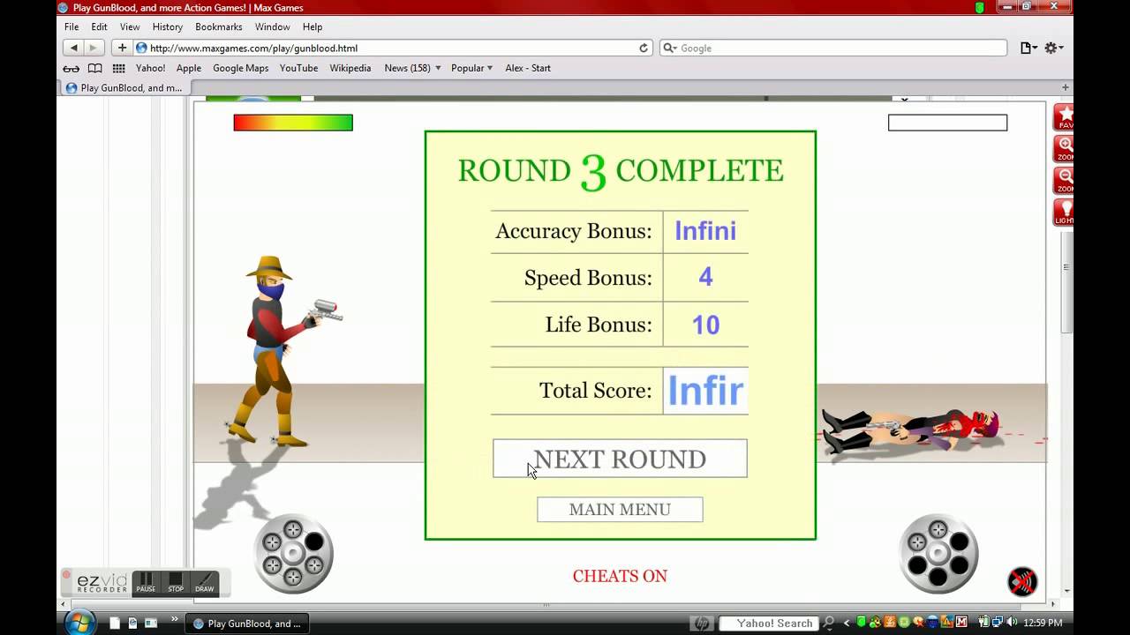Select the Play GunBlood tab
The width and height of the screenshot is (1130, 635).
(124, 87)
